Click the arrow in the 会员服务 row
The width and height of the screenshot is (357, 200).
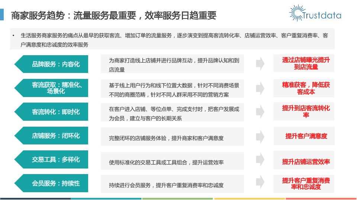(260, 181)
